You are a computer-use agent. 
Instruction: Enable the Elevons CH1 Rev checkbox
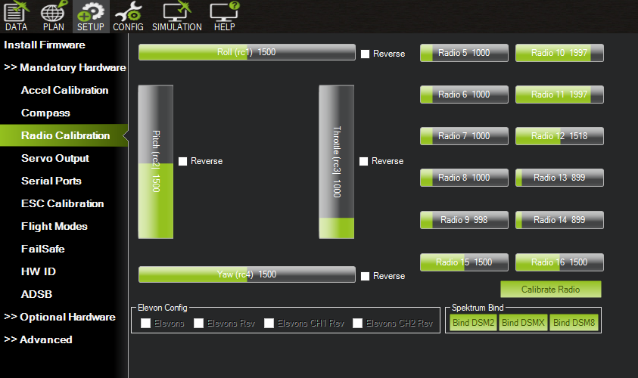point(269,323)
